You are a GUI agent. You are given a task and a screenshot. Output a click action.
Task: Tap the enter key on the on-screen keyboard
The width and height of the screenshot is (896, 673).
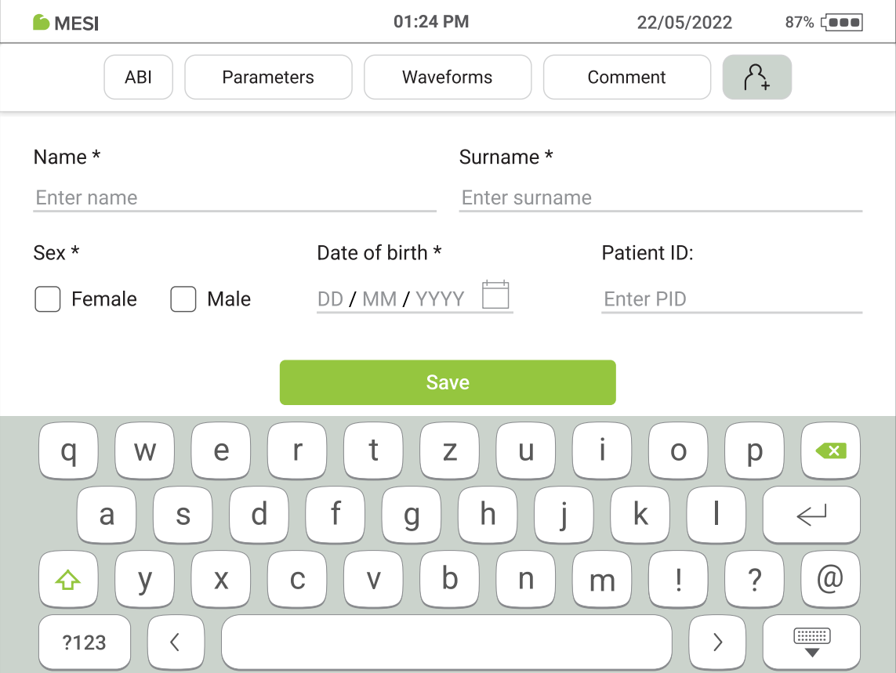[811, 516]
